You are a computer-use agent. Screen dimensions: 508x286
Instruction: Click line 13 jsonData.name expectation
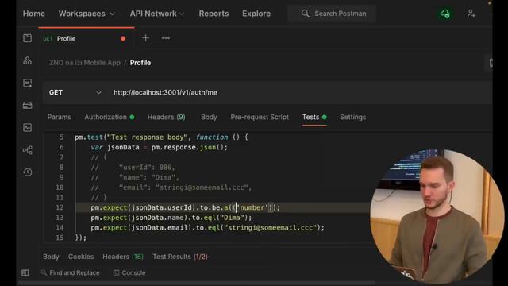coord(171,218)
